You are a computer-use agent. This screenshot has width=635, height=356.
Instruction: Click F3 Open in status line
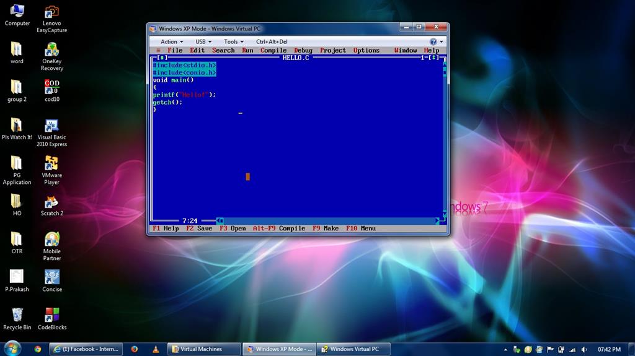point(233,228)
